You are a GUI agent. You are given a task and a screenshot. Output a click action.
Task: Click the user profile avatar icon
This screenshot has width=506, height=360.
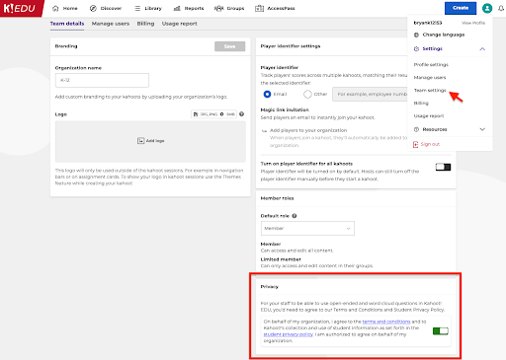[487, 8]
